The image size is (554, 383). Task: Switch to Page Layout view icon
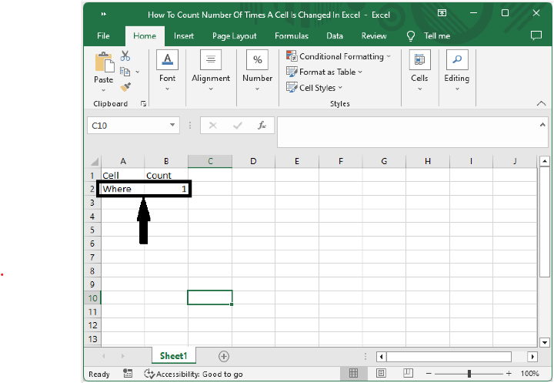click(381, 373)
